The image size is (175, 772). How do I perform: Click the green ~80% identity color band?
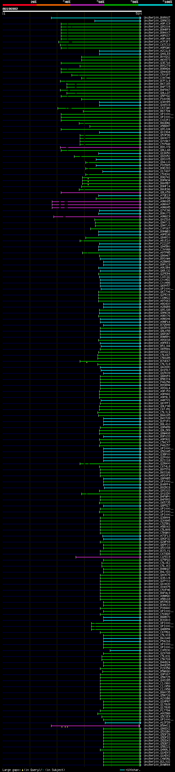coord(121,5)
